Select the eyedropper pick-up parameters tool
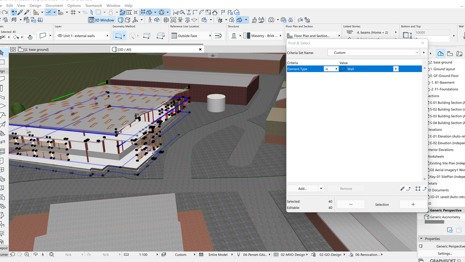465x262 pixels. tap(20, 13)
